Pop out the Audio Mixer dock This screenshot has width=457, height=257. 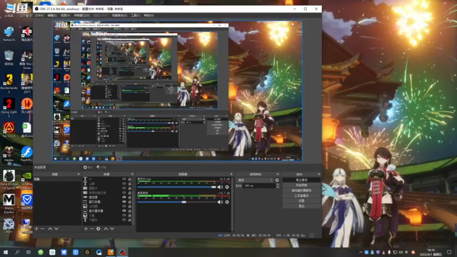(231, 174)
